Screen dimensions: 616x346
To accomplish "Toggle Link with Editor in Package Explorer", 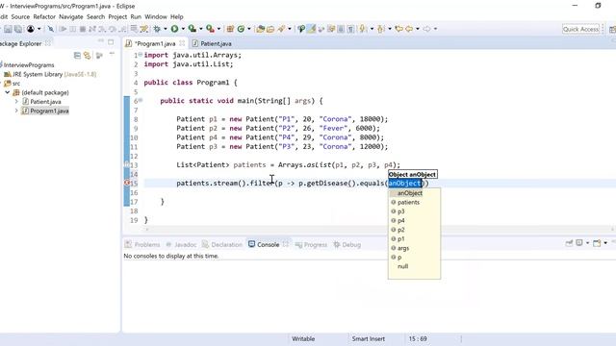I will pos(88,56).
